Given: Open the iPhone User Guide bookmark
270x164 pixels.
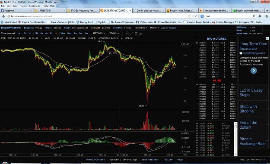Looking at the screenshot, I should tap(168, 22).
